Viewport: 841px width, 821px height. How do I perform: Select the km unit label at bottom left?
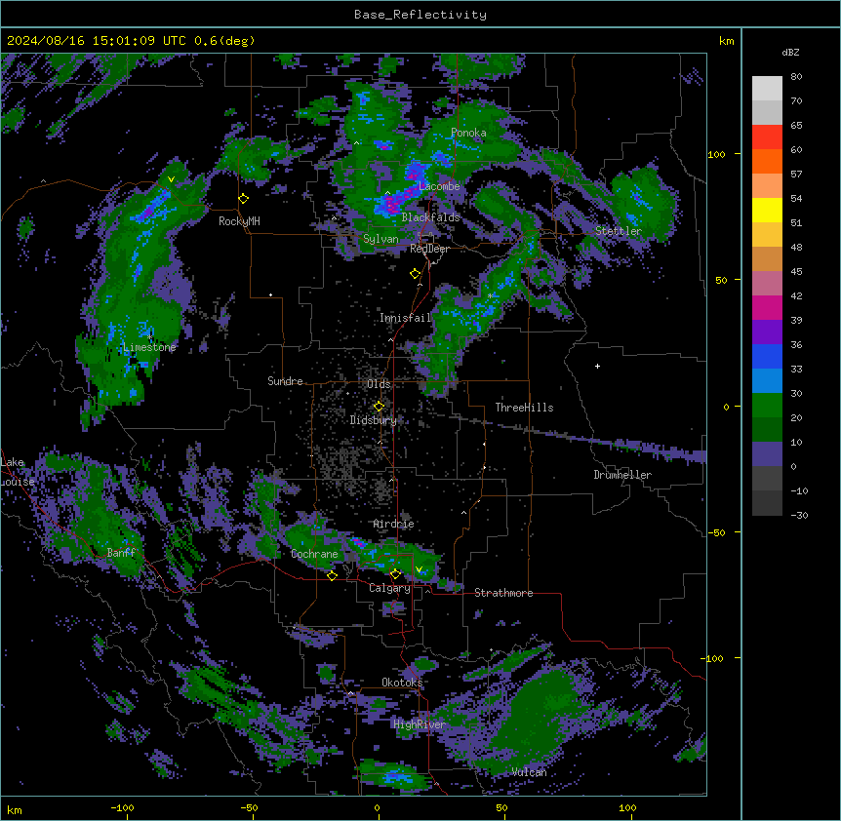click(x=15, y=810)
